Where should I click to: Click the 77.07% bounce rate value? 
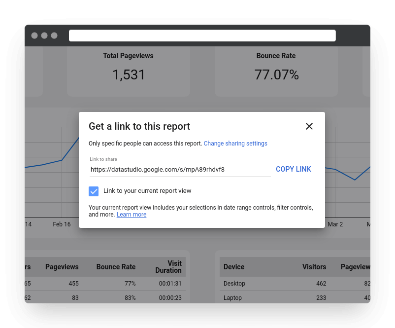click(276, 75)
